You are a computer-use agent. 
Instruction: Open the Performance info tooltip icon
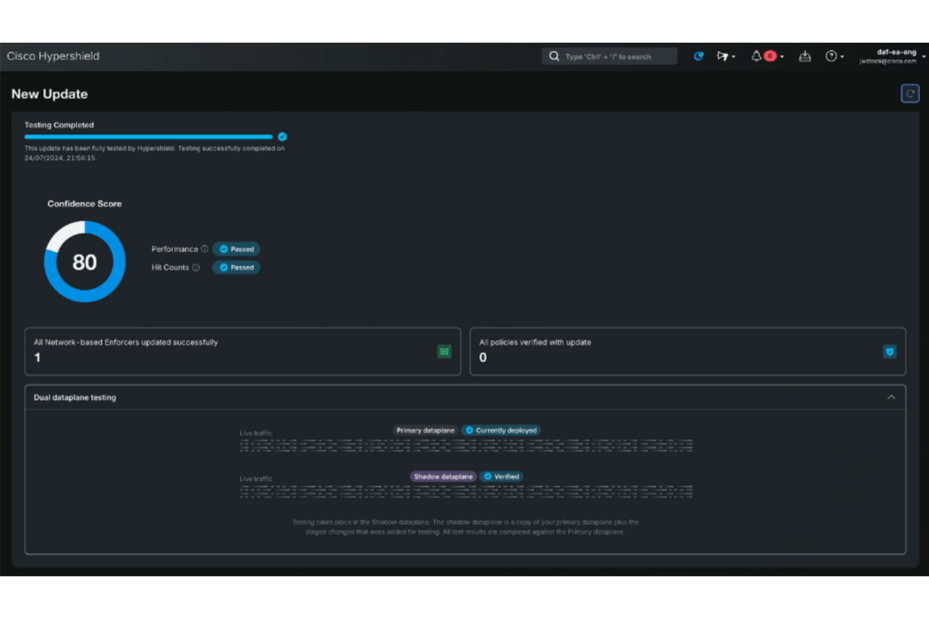click(205, 249)
